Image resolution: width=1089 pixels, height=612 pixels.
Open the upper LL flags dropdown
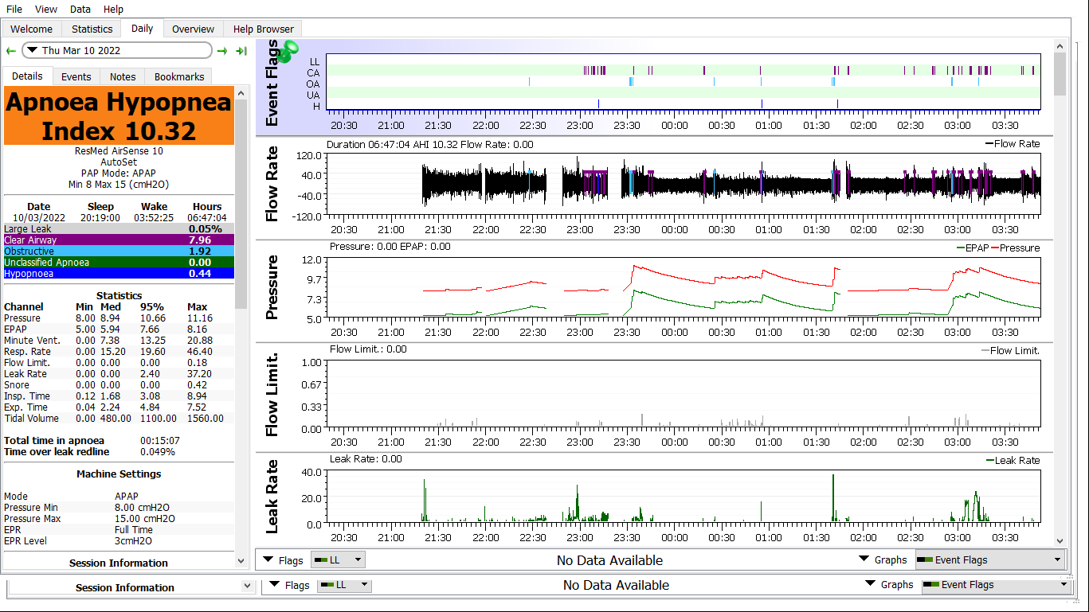click(x=338, y=560)
